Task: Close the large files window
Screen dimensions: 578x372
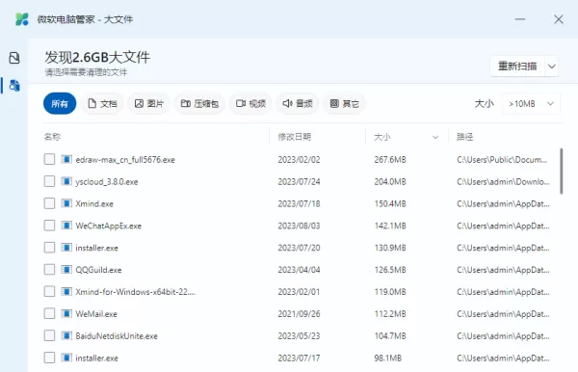Action: 559,19
